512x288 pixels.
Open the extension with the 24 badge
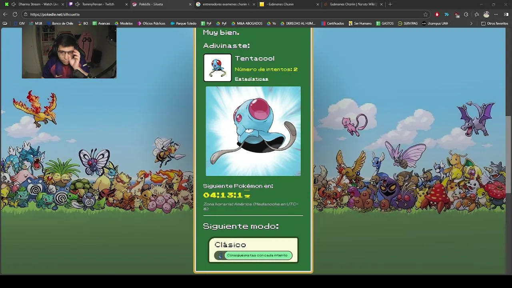tap(457, 15)
